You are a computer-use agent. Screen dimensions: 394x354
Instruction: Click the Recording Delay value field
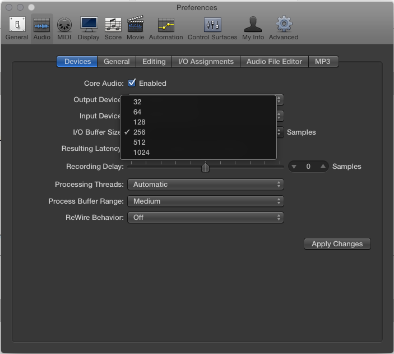pyautogui.click(x=308, y=167)
